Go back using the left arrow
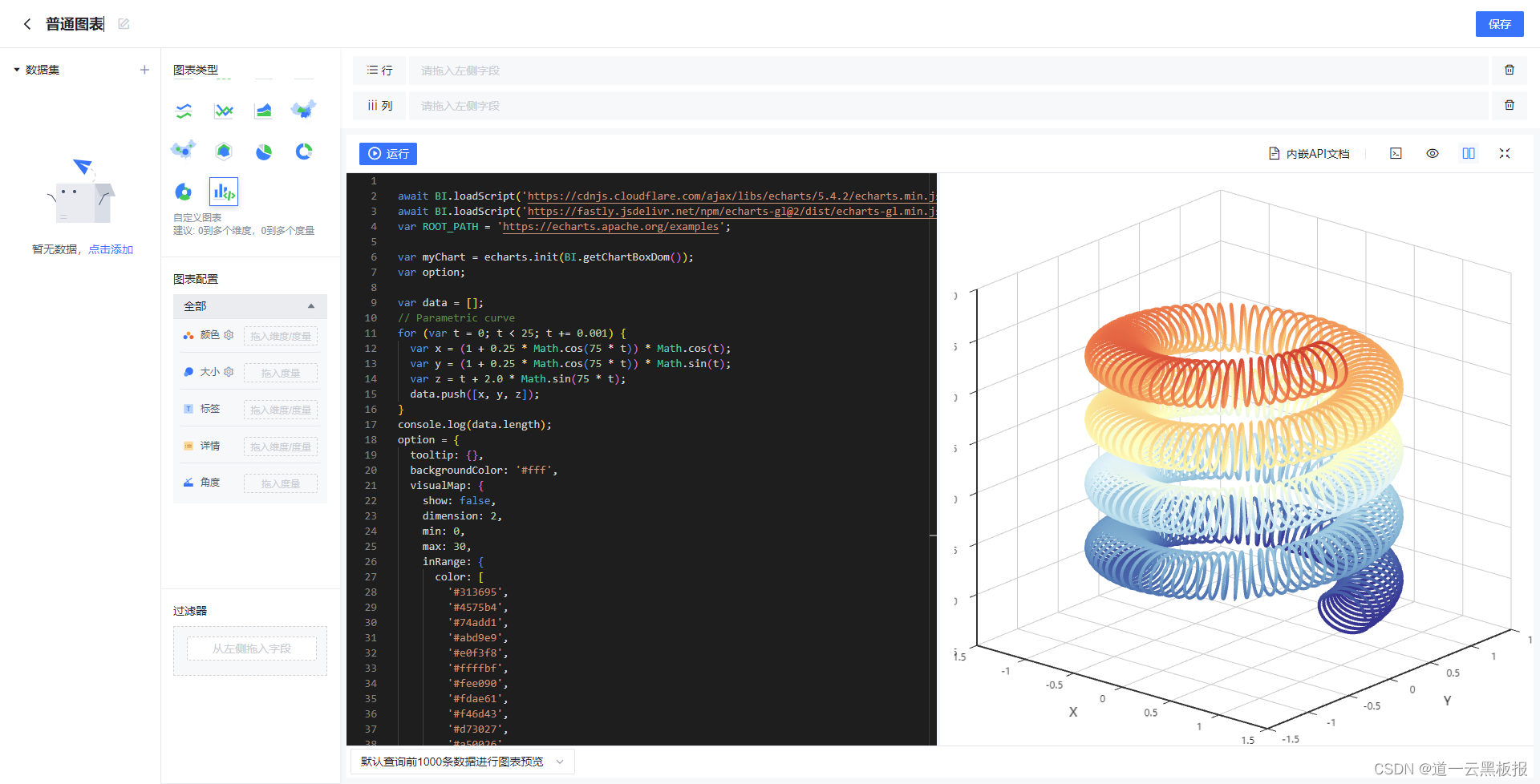Image resolution: width=1540 pixels, height=784 pixels. (27, 24)
